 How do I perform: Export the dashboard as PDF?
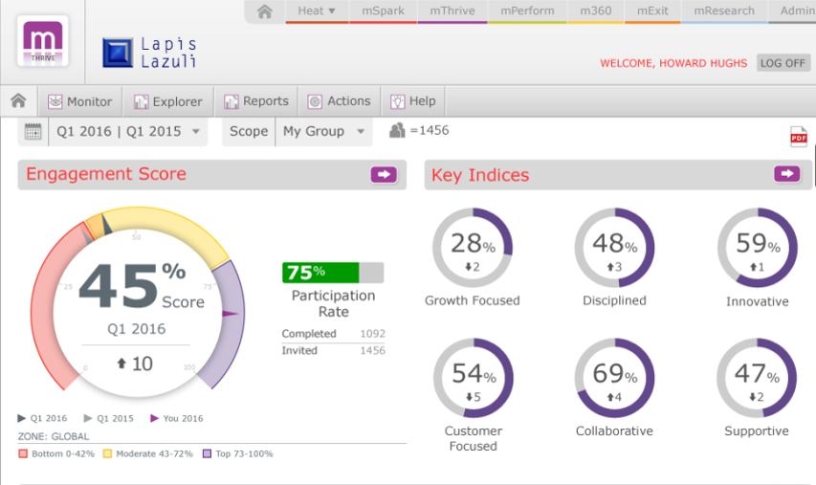[798, 137]
